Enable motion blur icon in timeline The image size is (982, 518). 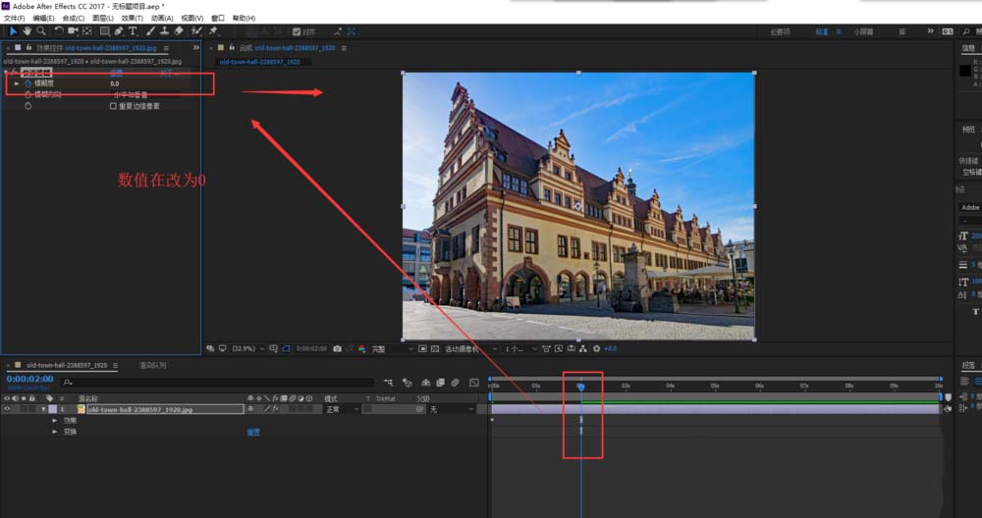pyautogui.click(x=456, y=383)
